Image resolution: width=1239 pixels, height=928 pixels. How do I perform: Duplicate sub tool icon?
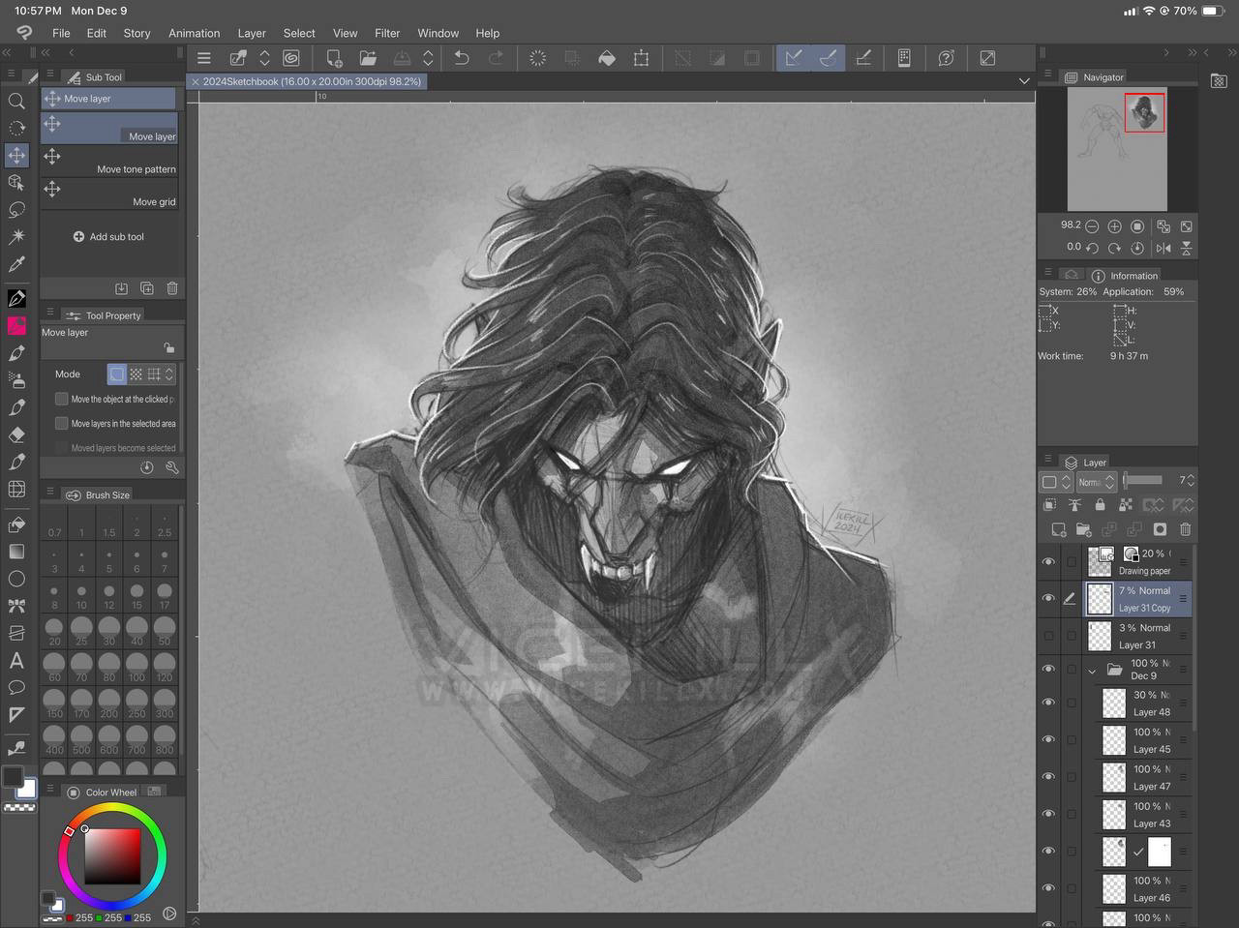(147, 288)
